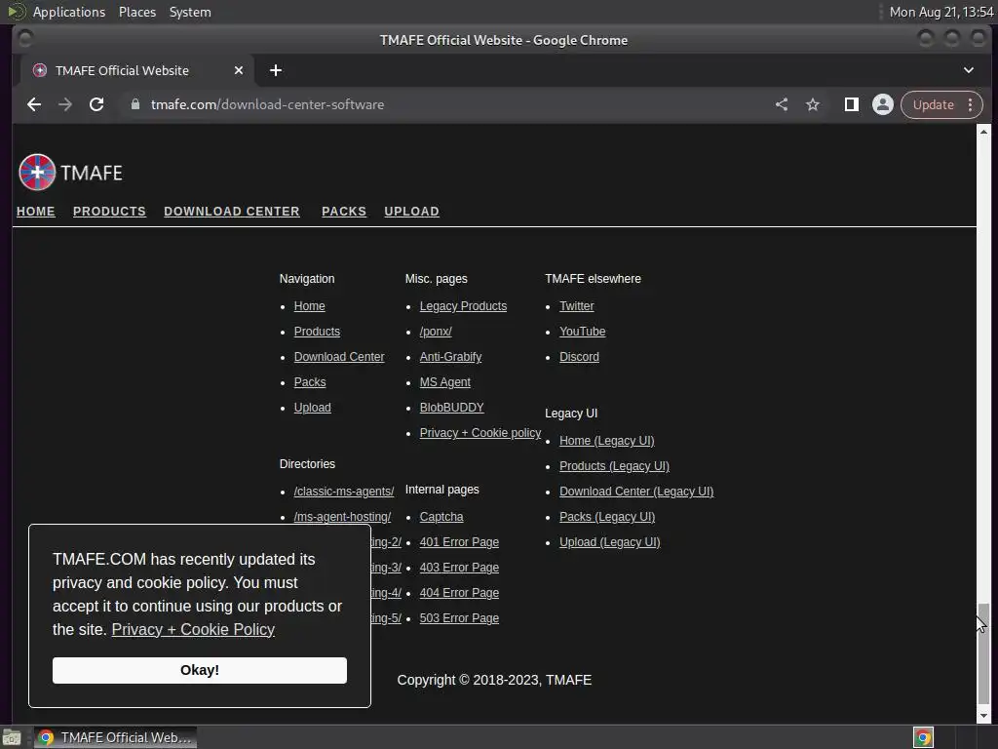The width and height of the screenshot is (998, 749).
Task: Open UPLOAD in site navbar
Action: coord(412,212)
